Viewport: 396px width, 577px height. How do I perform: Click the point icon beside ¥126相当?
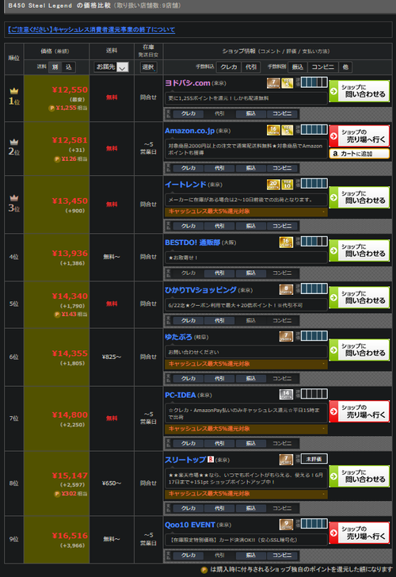[x=57, y=159]
